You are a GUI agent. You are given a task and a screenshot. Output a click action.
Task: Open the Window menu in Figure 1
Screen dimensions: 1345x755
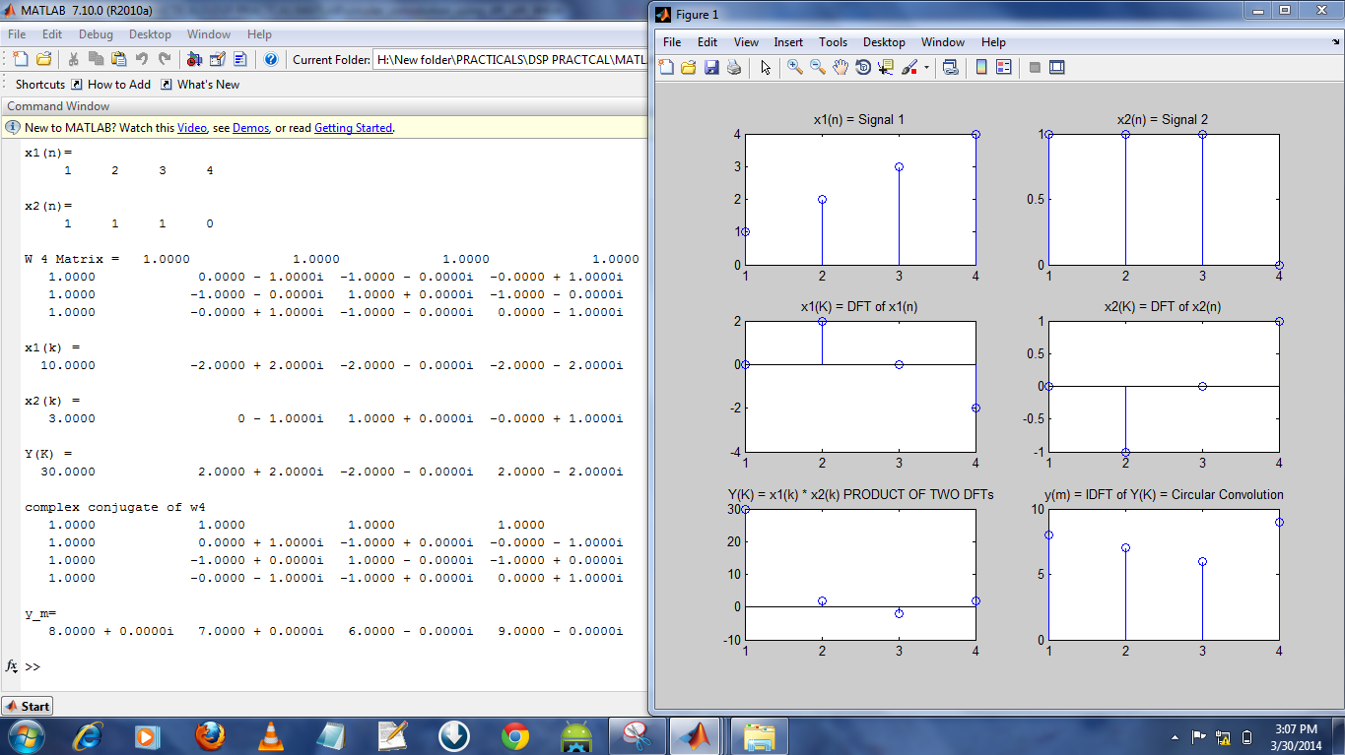click(943, 42)
